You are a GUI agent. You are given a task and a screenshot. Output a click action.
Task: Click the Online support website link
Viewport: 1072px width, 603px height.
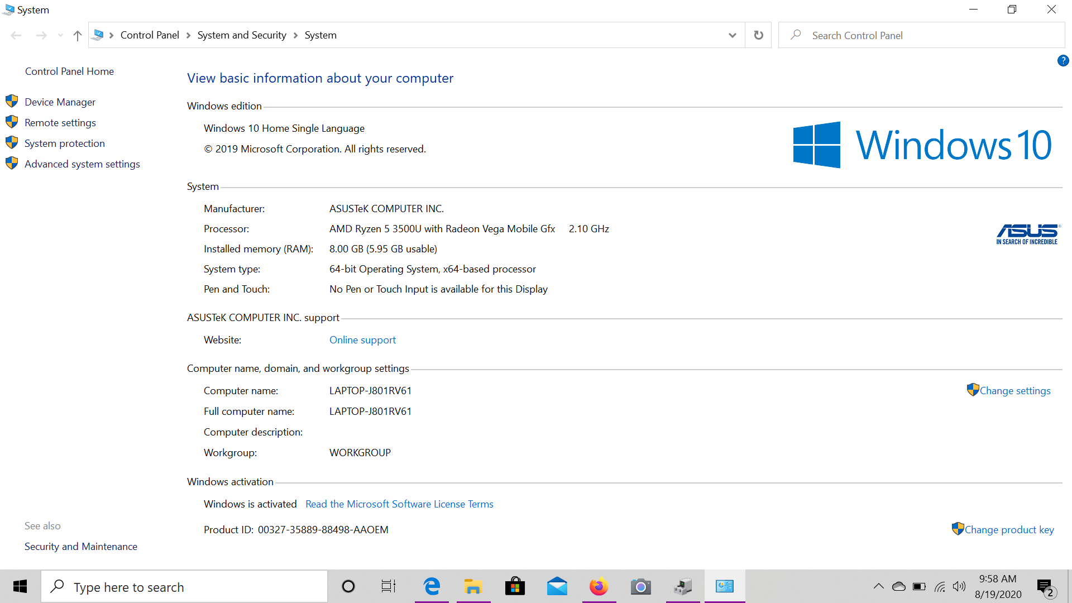[362, 340]
